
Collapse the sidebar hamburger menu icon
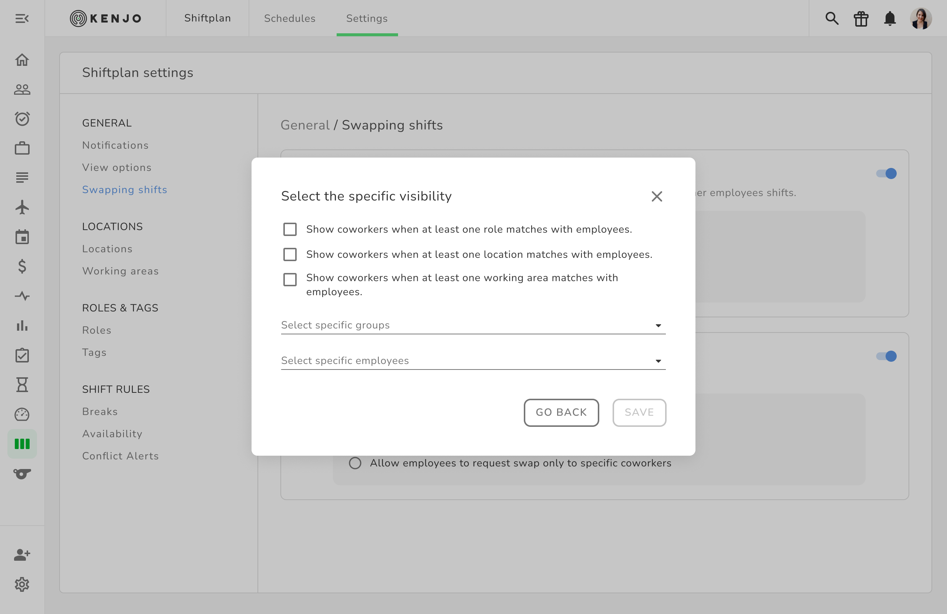pos(22,19)
